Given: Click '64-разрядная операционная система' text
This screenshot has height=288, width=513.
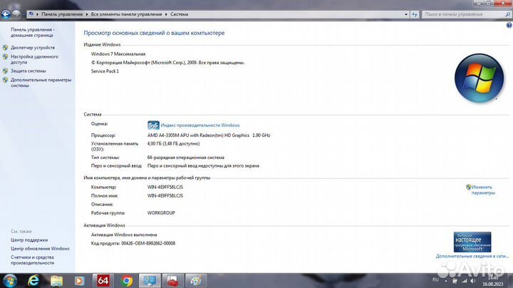Looking at the screenshot, I should click(185, 158).
